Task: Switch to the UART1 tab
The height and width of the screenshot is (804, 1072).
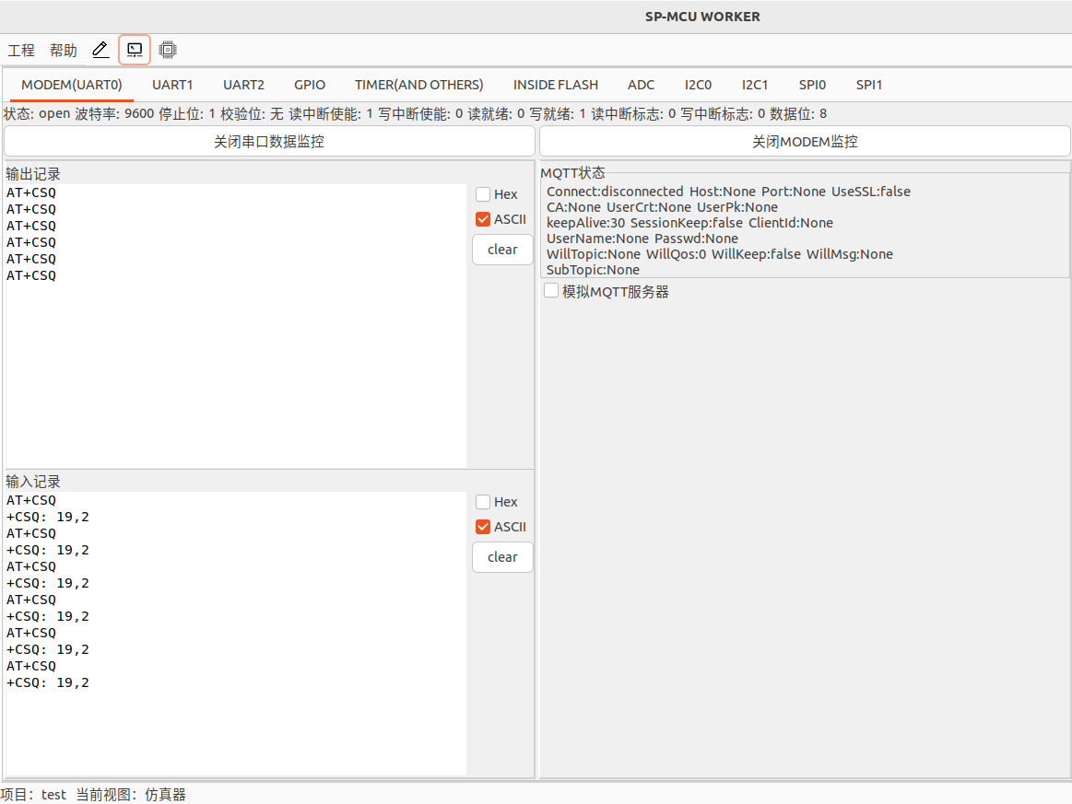Action: pos(172,85)
